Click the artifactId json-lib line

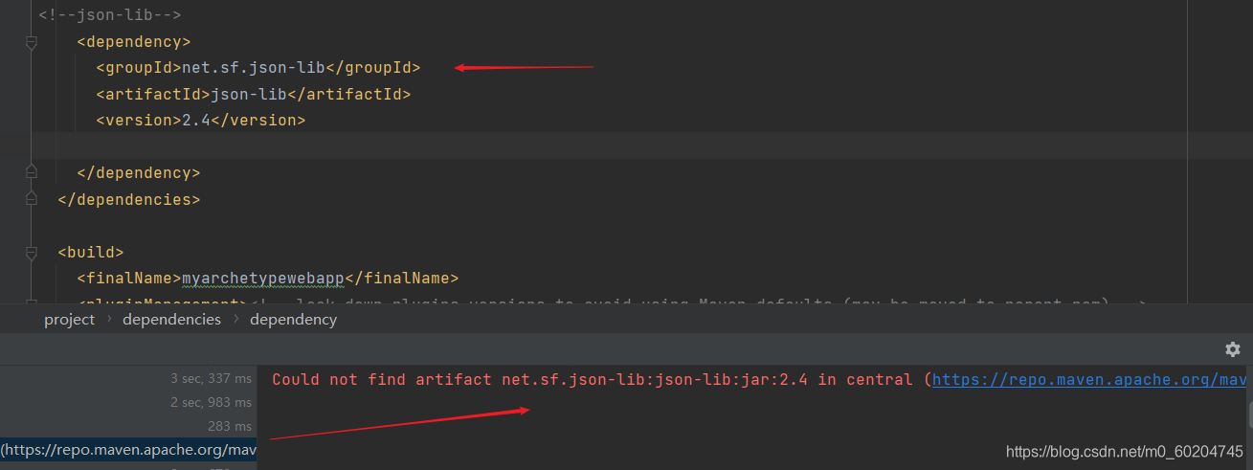(x=253, y=94)
